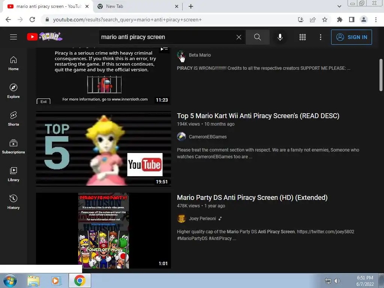Viewport: 384px width, 288px height.
Task: Open Library in the sidebar
Action: (x=13, y=174)
